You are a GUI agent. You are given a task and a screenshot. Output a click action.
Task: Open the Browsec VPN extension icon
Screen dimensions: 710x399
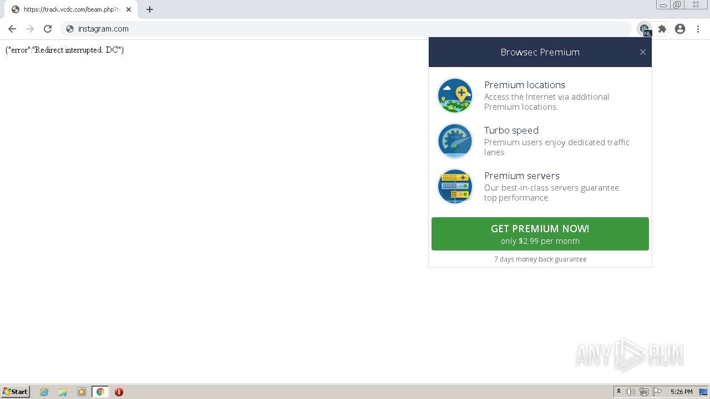[645, 29]
